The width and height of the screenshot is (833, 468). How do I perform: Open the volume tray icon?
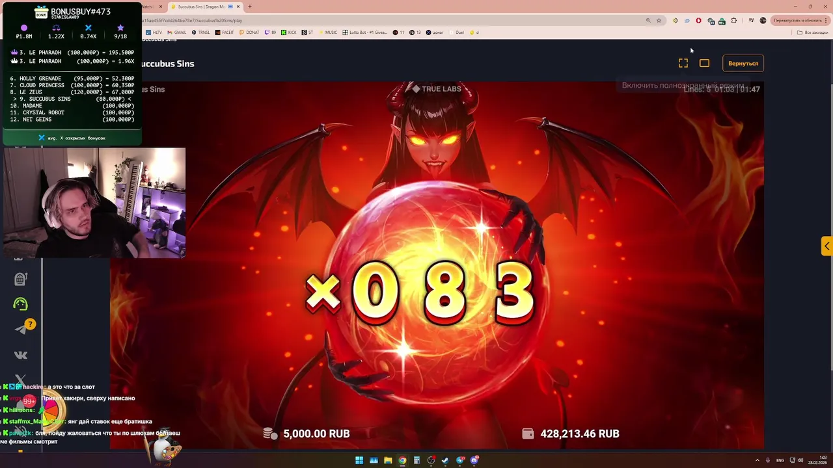pyautogui.click(x=800, y=460)
